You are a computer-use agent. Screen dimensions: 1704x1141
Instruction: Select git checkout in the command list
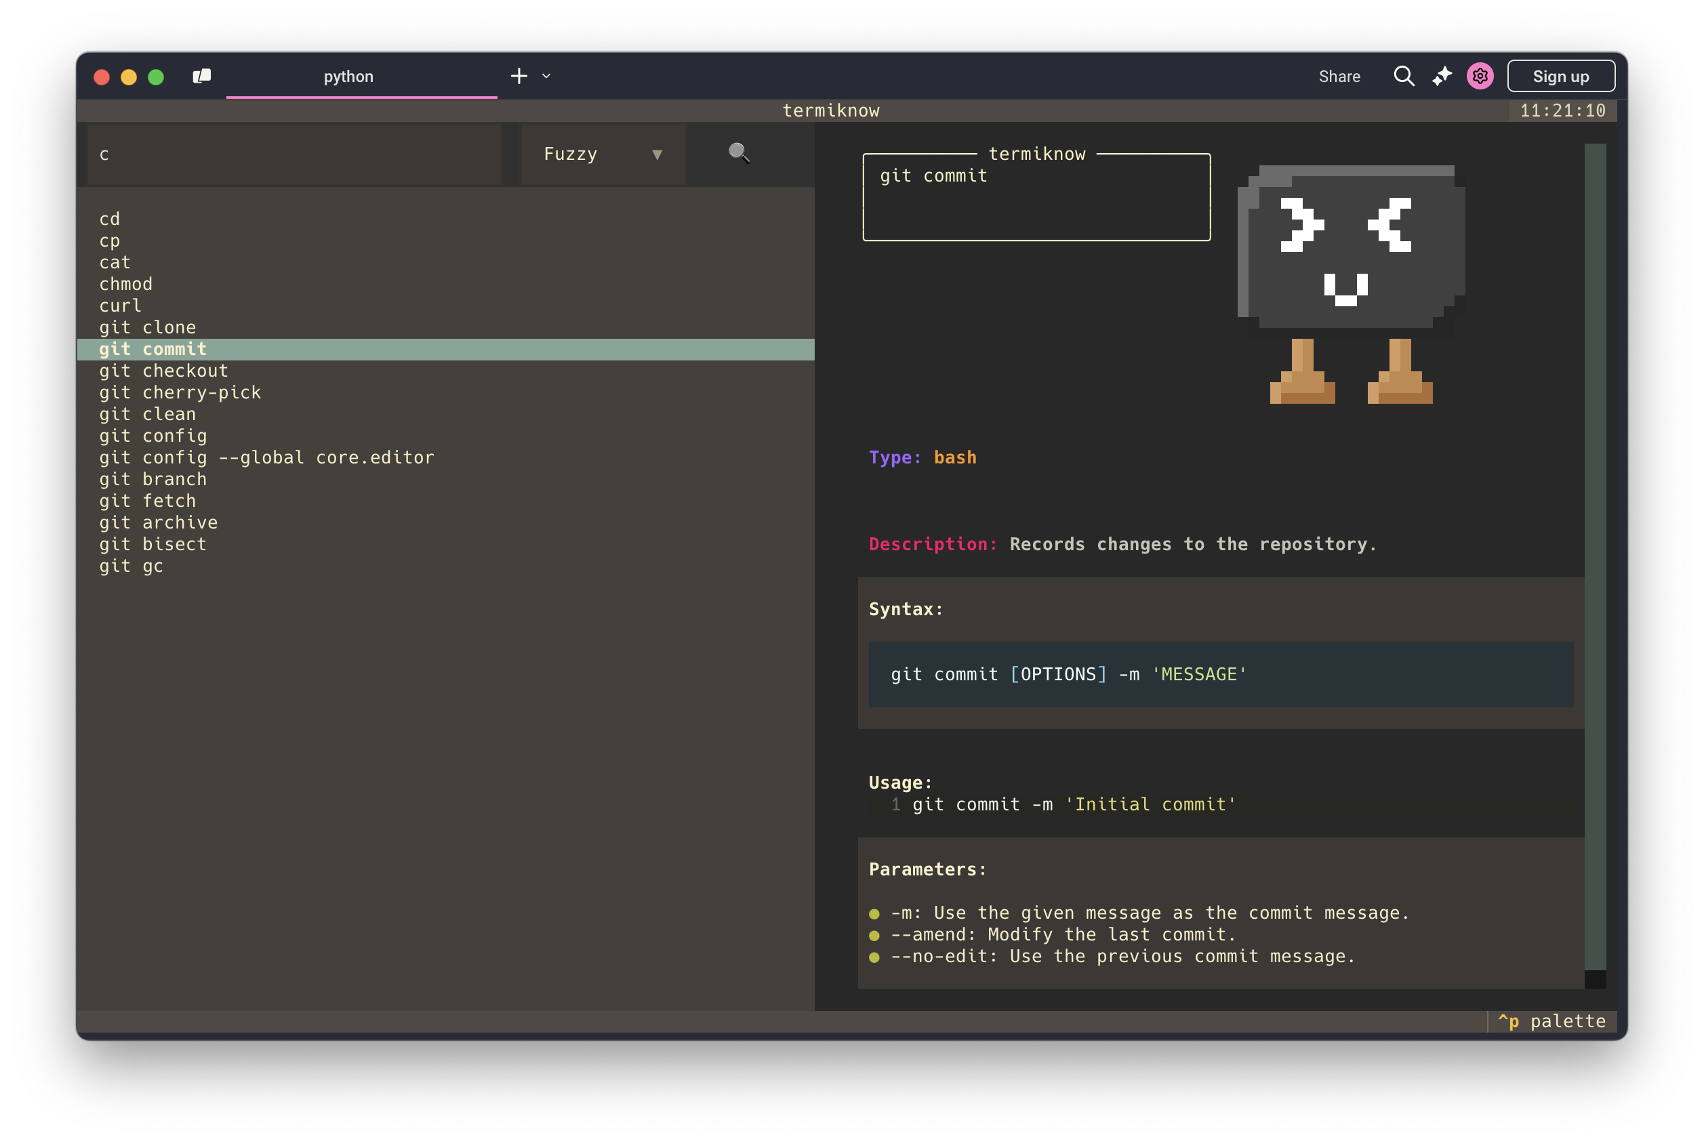point(164,371)
